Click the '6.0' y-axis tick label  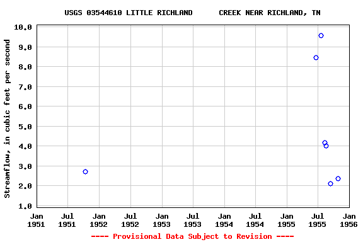coord(25,107)
